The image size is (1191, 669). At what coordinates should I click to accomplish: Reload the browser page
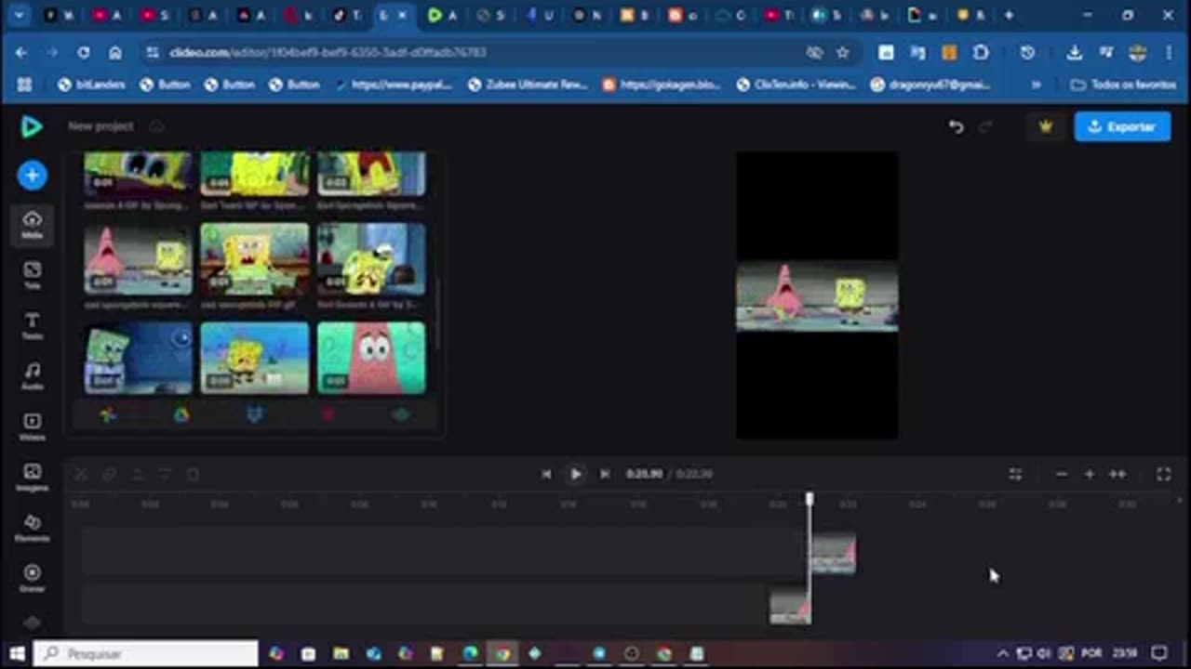tap(84, 53)
